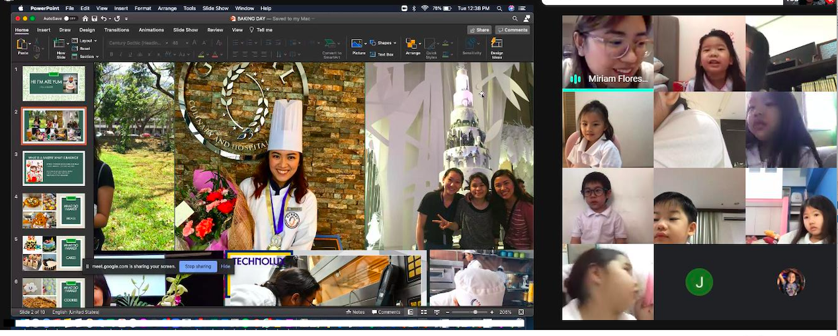Open the Layout dropdown
838x336 pixels.
click(x=85, y=41)
